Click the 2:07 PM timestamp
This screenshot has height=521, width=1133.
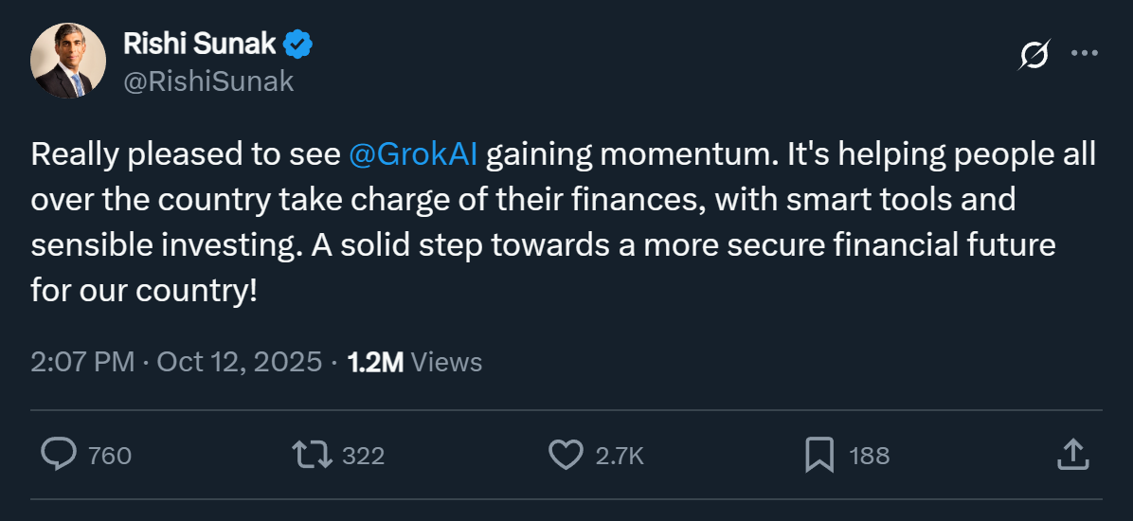click(82, 362)
